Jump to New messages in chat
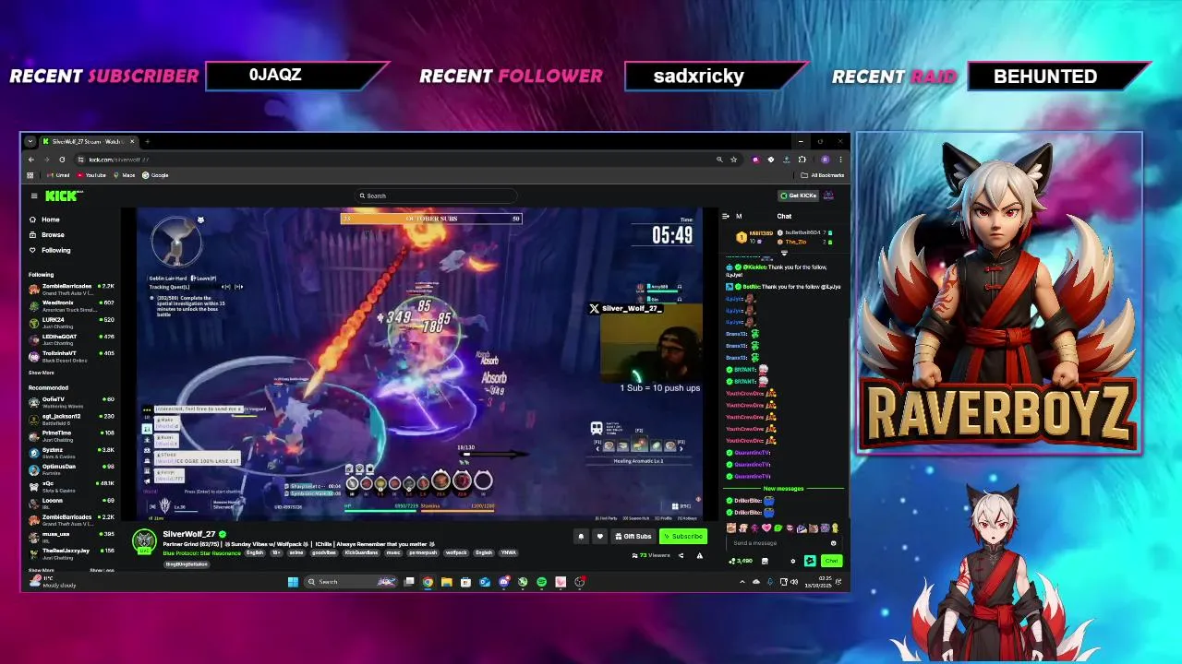Viewport: 1182px width, 664px height. (783, 488)
